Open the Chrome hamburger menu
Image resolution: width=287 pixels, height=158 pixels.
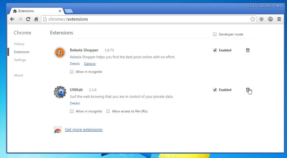coord(279,19)
